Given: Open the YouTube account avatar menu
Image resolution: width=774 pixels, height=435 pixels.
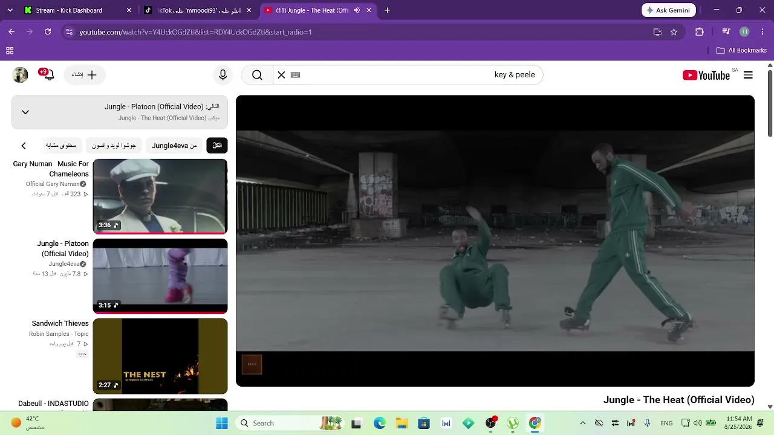Looking at the screenshot, I should pos(21,75).
